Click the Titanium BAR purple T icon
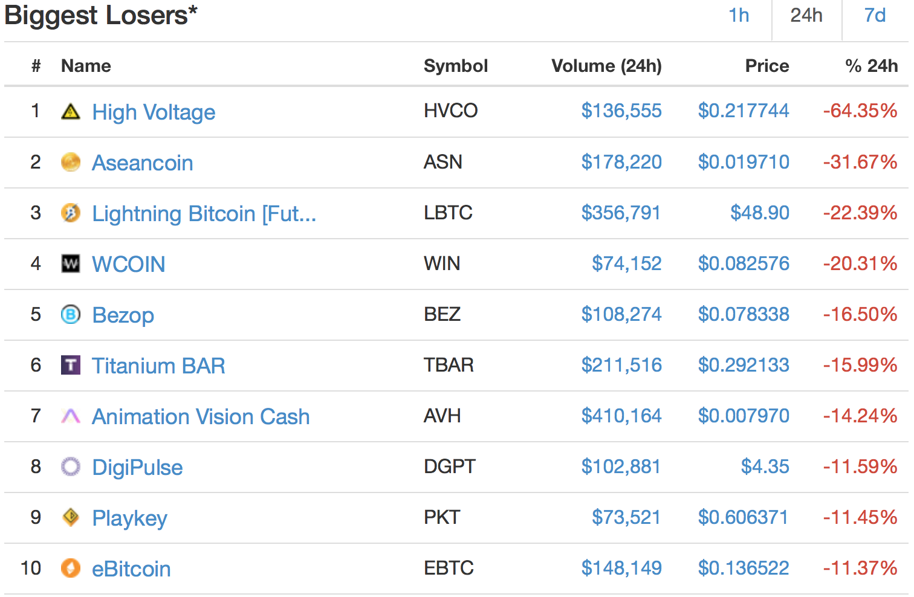 (x=71, y=365)
